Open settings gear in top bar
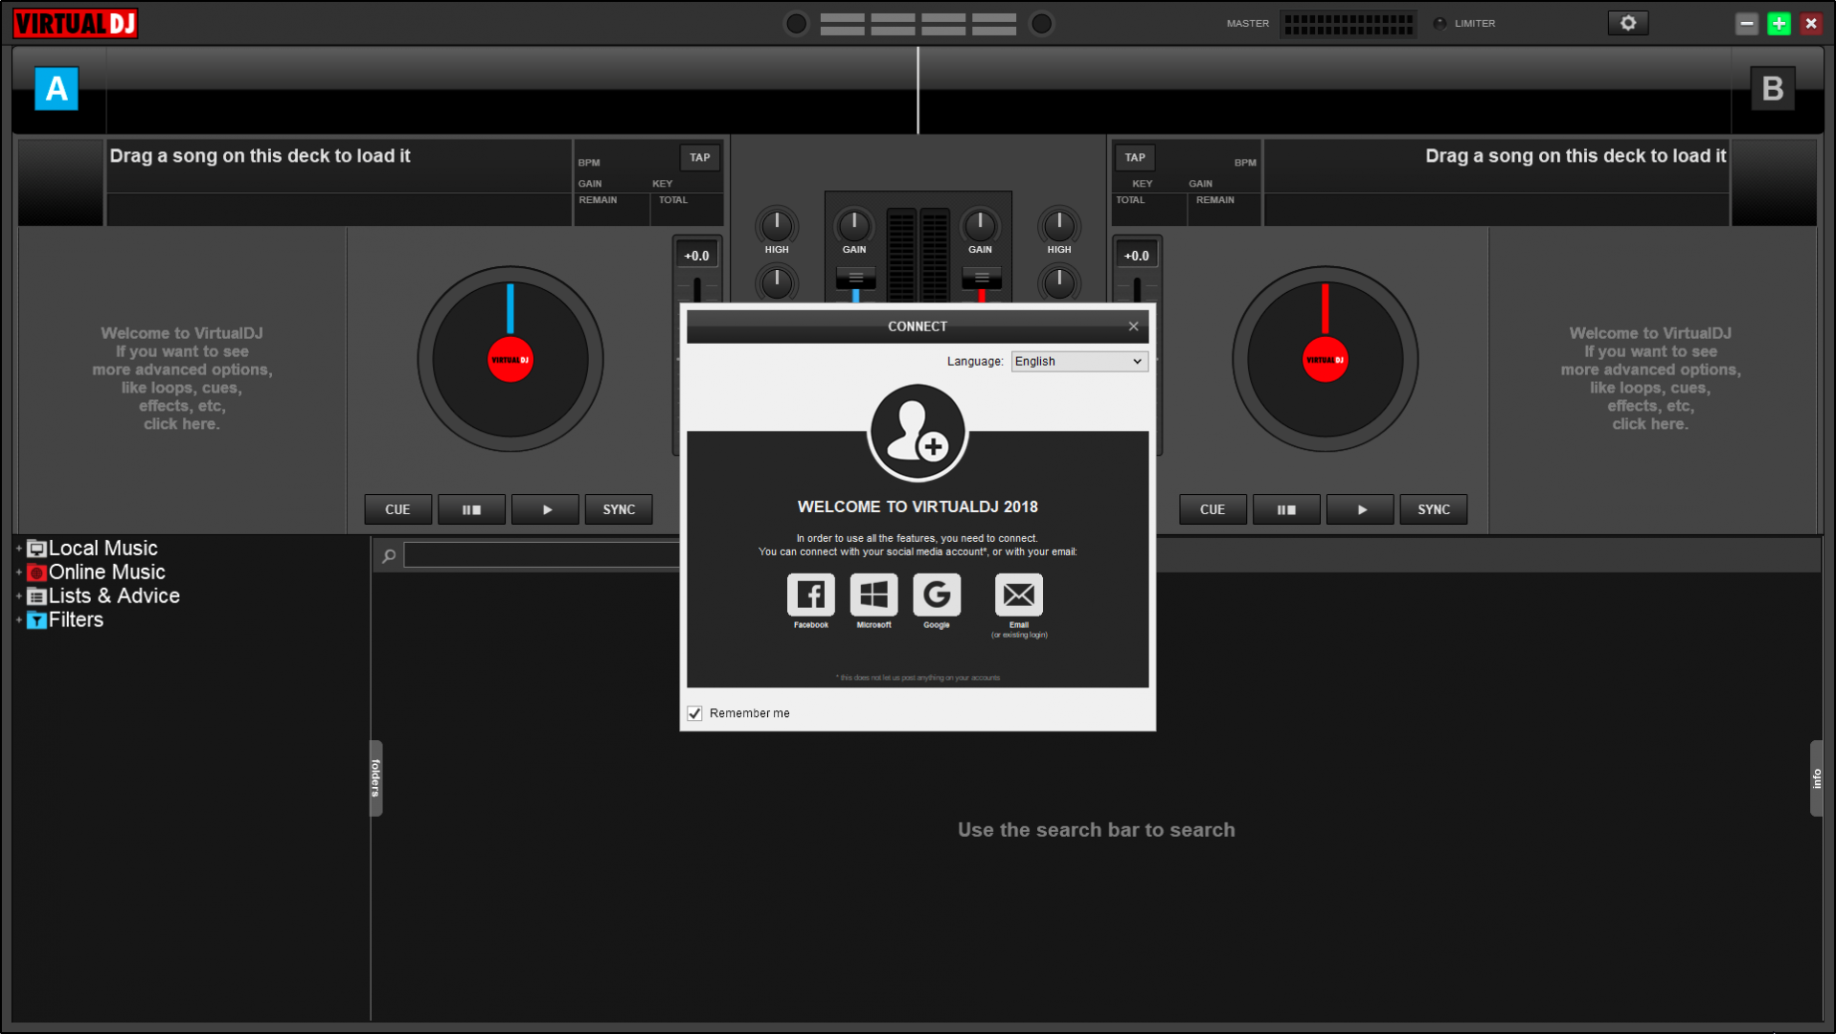1836x1034 pixels. click(x=1628, y=23)
